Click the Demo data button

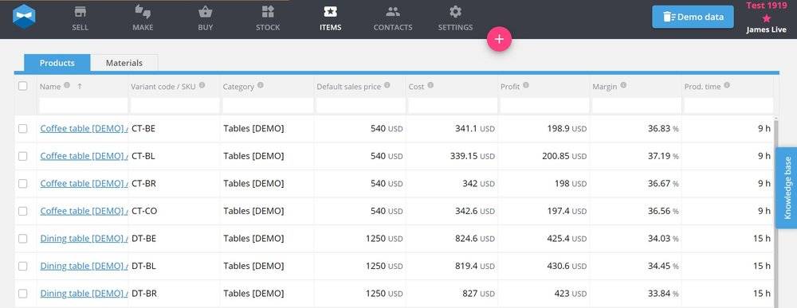pos(693,17)
